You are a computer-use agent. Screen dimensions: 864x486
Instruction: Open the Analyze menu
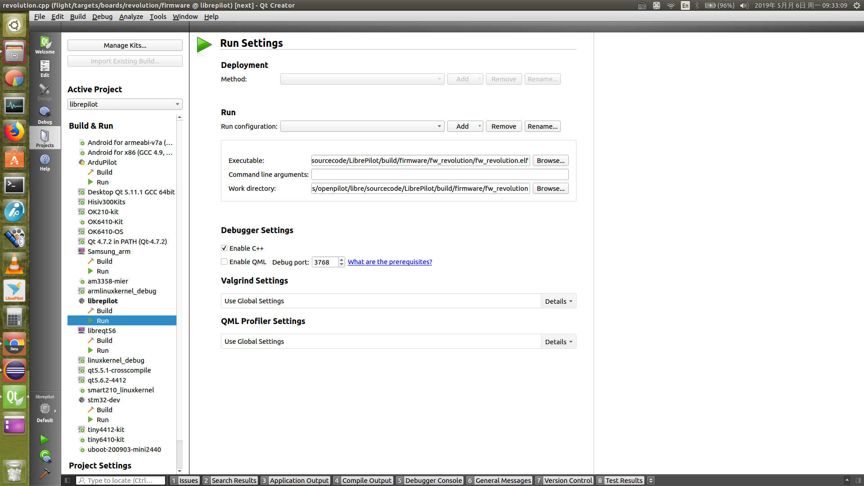tap(131, 17)
